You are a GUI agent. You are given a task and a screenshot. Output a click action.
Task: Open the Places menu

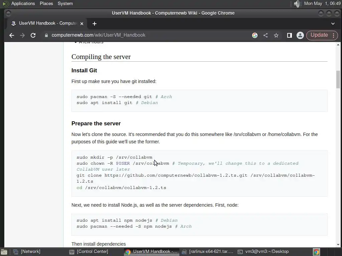(46, 3)
